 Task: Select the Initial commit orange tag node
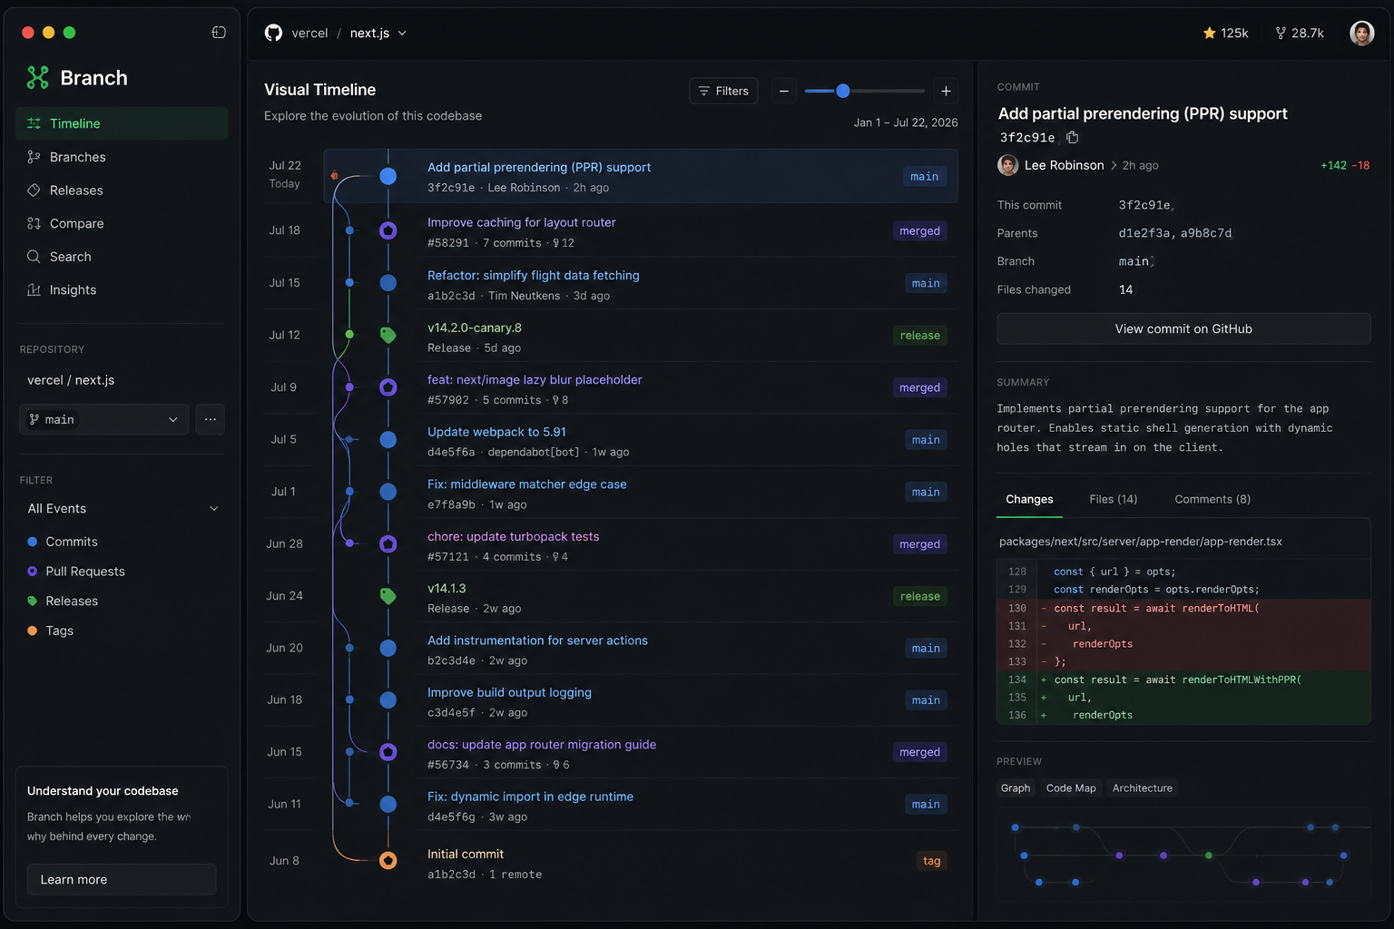388,860
